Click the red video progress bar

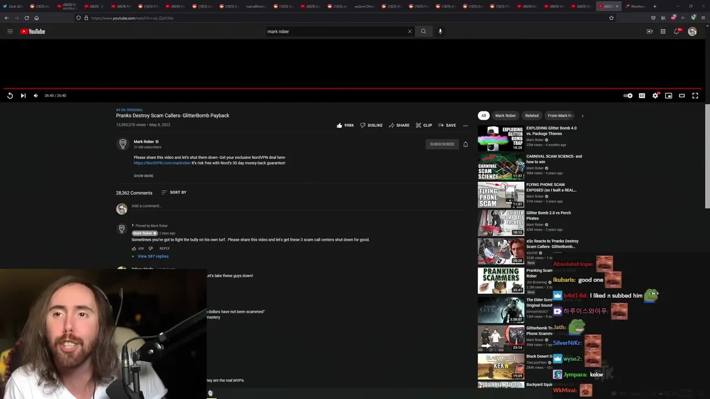353,89
